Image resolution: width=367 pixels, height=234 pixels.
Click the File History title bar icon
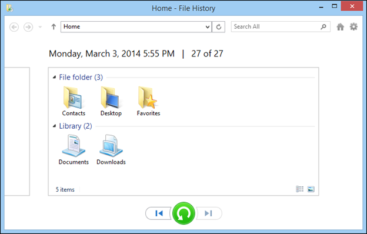coord(9,8)
